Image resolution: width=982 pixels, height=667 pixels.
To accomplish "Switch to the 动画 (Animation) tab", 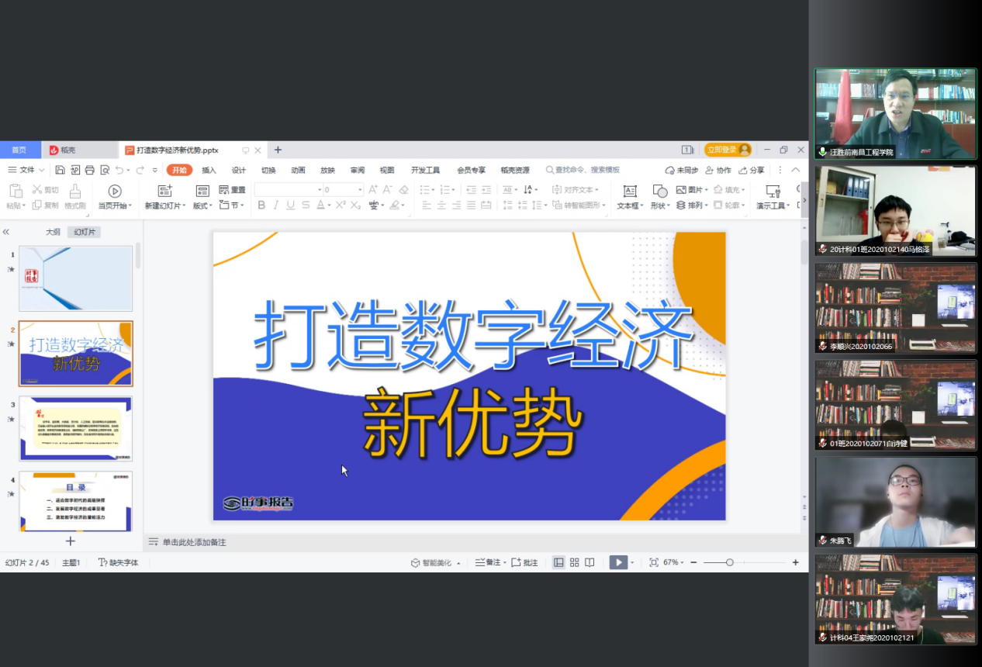I will coord(298,170).
